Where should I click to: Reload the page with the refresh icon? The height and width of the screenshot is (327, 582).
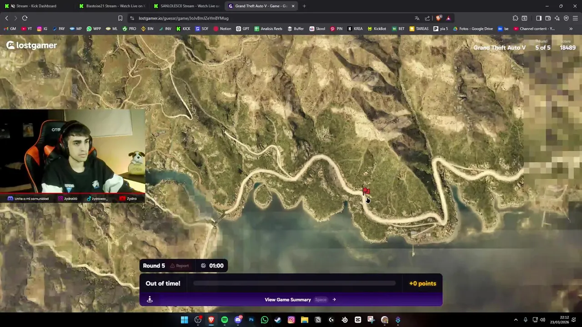point(25,18)
